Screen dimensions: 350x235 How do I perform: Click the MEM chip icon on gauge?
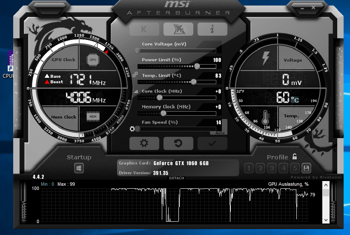click(93, 116)
